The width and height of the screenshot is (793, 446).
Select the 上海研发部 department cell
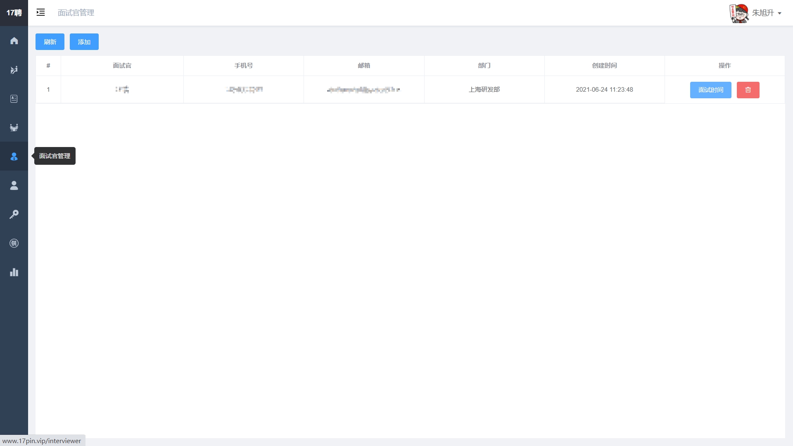coord(484,89)
